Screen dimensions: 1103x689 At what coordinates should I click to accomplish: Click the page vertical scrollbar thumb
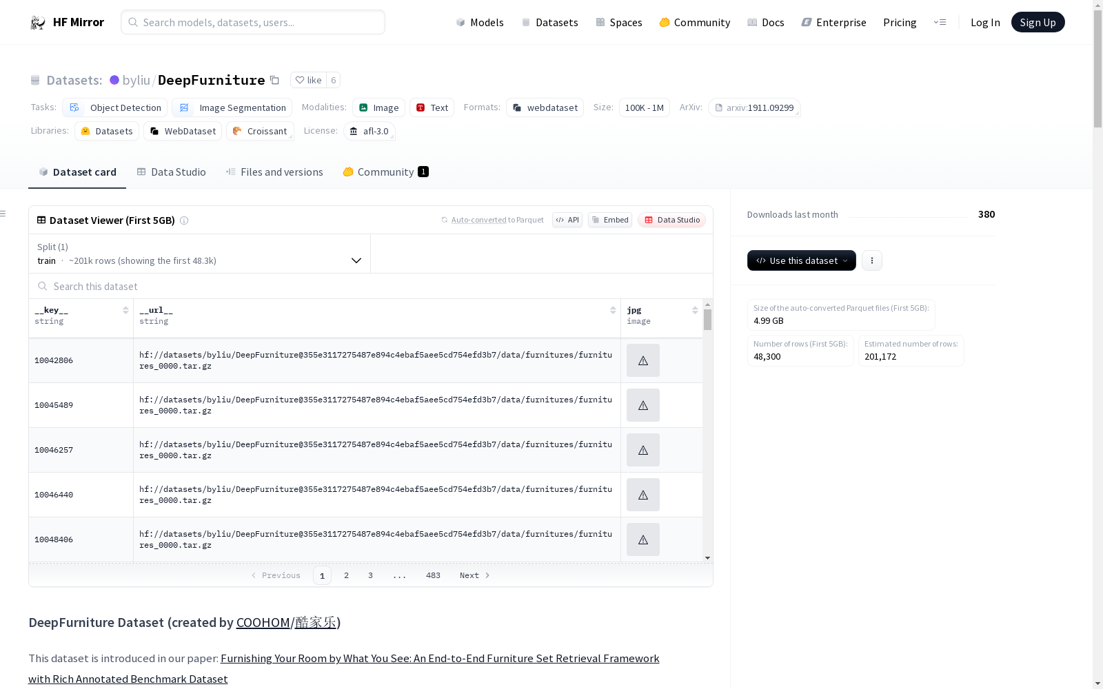1097,69
